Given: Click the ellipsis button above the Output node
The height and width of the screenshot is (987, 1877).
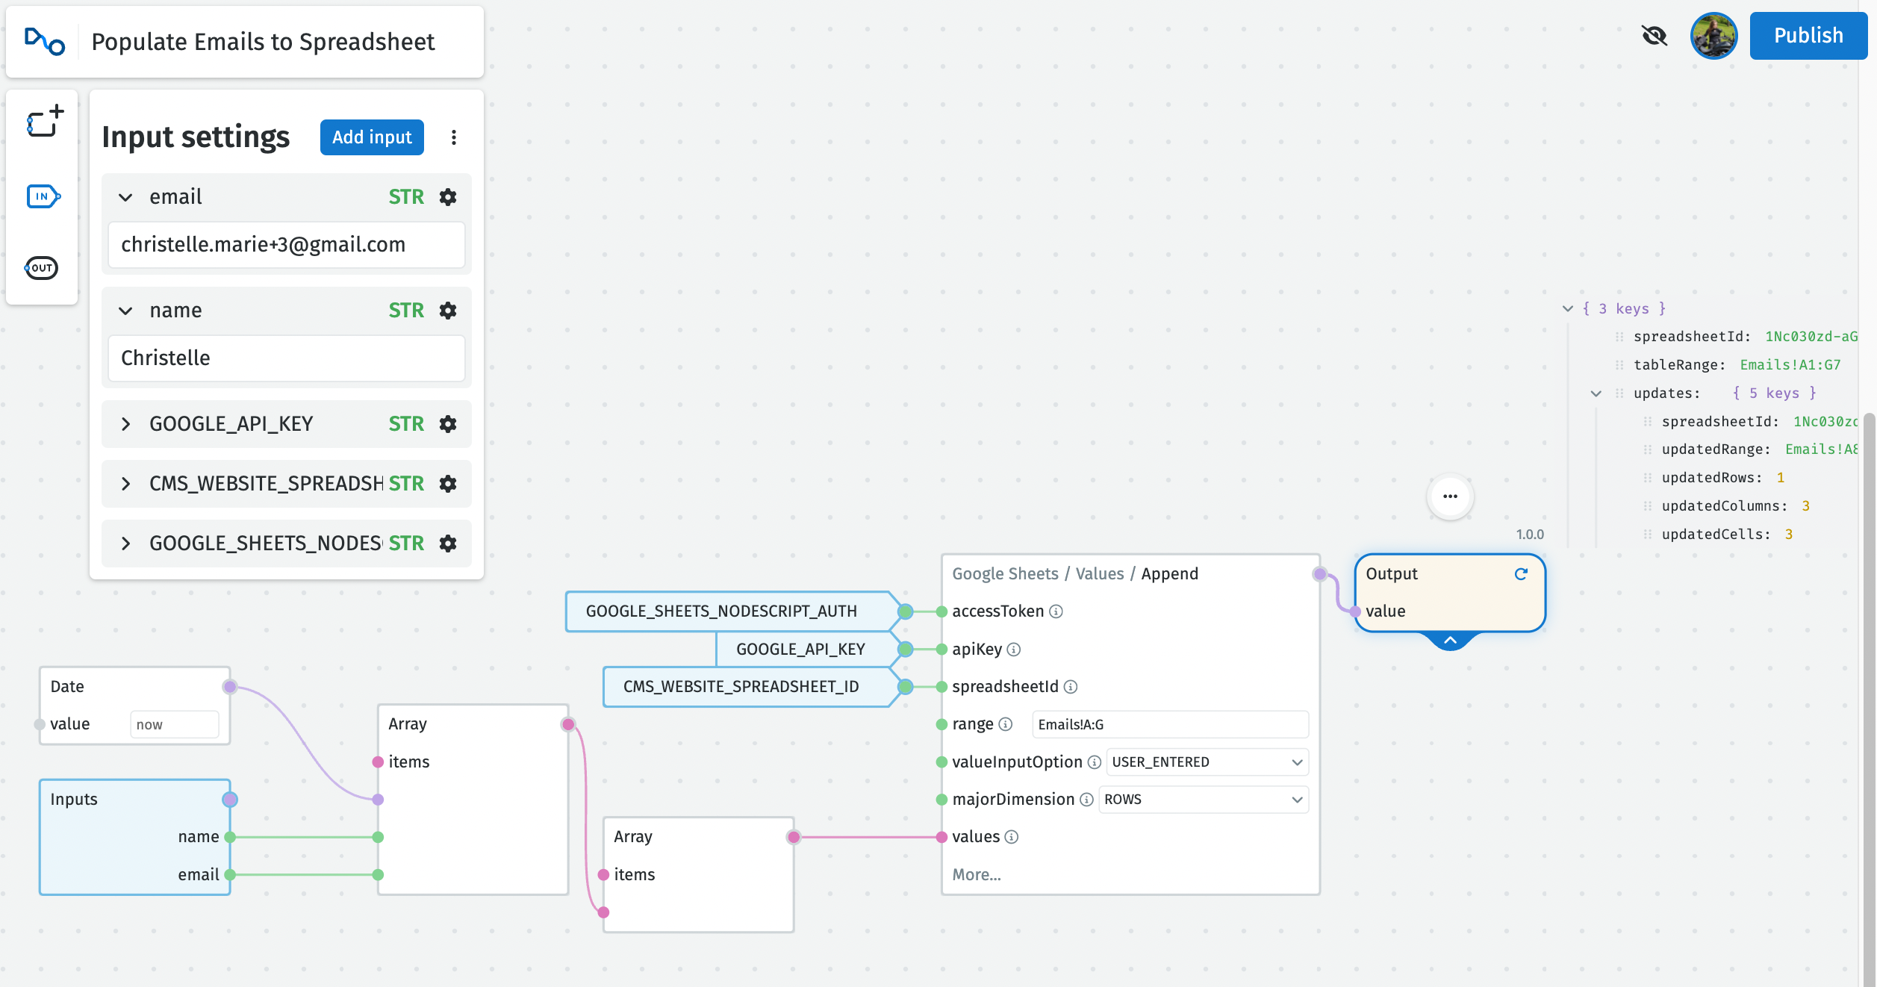Looking at the screenshot, I should pos(1449,496).
